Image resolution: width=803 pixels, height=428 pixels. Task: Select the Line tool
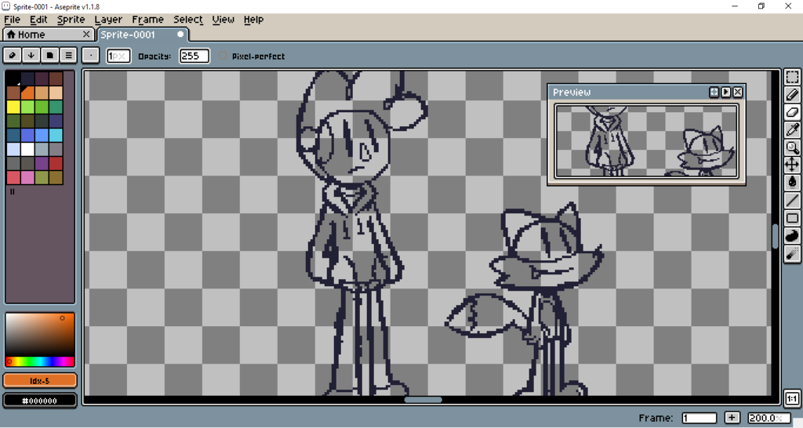pyautogui.click(x=792, y=200)
